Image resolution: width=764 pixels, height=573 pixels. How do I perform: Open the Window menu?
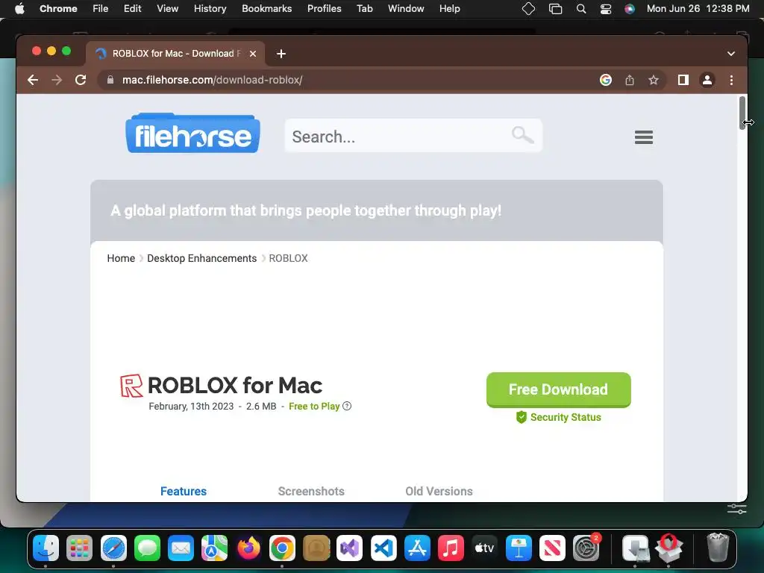point(406,9)
